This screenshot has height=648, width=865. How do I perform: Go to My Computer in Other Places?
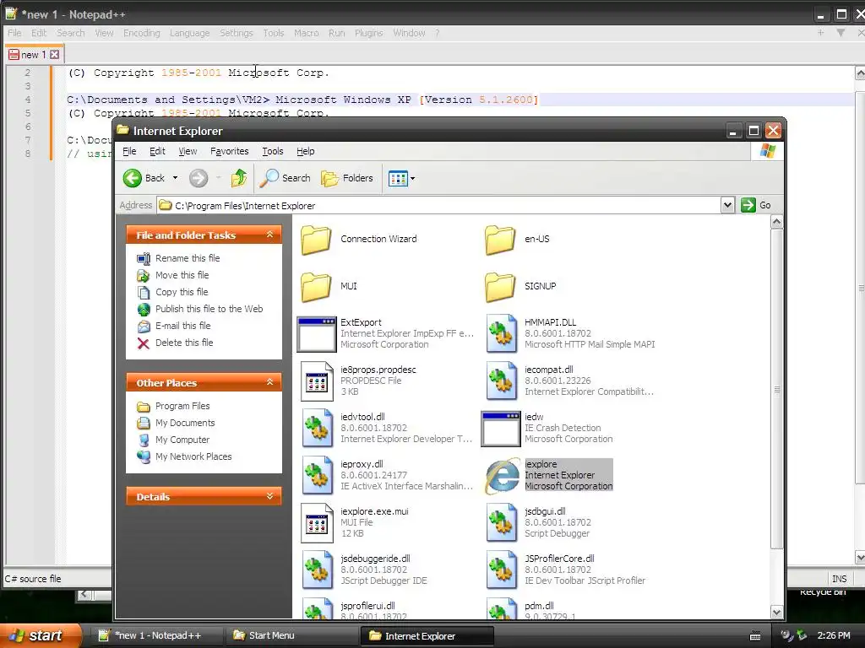[182, 440]
